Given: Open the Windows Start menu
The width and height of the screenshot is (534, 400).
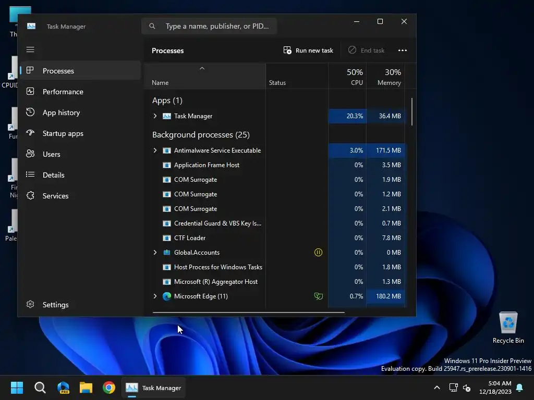Looking at the screenshot, I should pyautogui.click(x=17, y=387).
